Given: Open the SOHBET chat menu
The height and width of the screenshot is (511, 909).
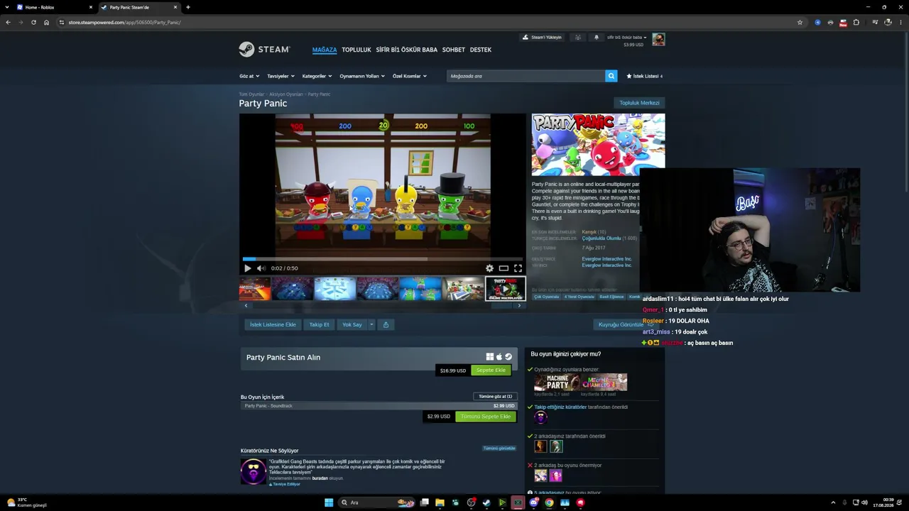Looking at the screenshot, I should pos(454,50).
